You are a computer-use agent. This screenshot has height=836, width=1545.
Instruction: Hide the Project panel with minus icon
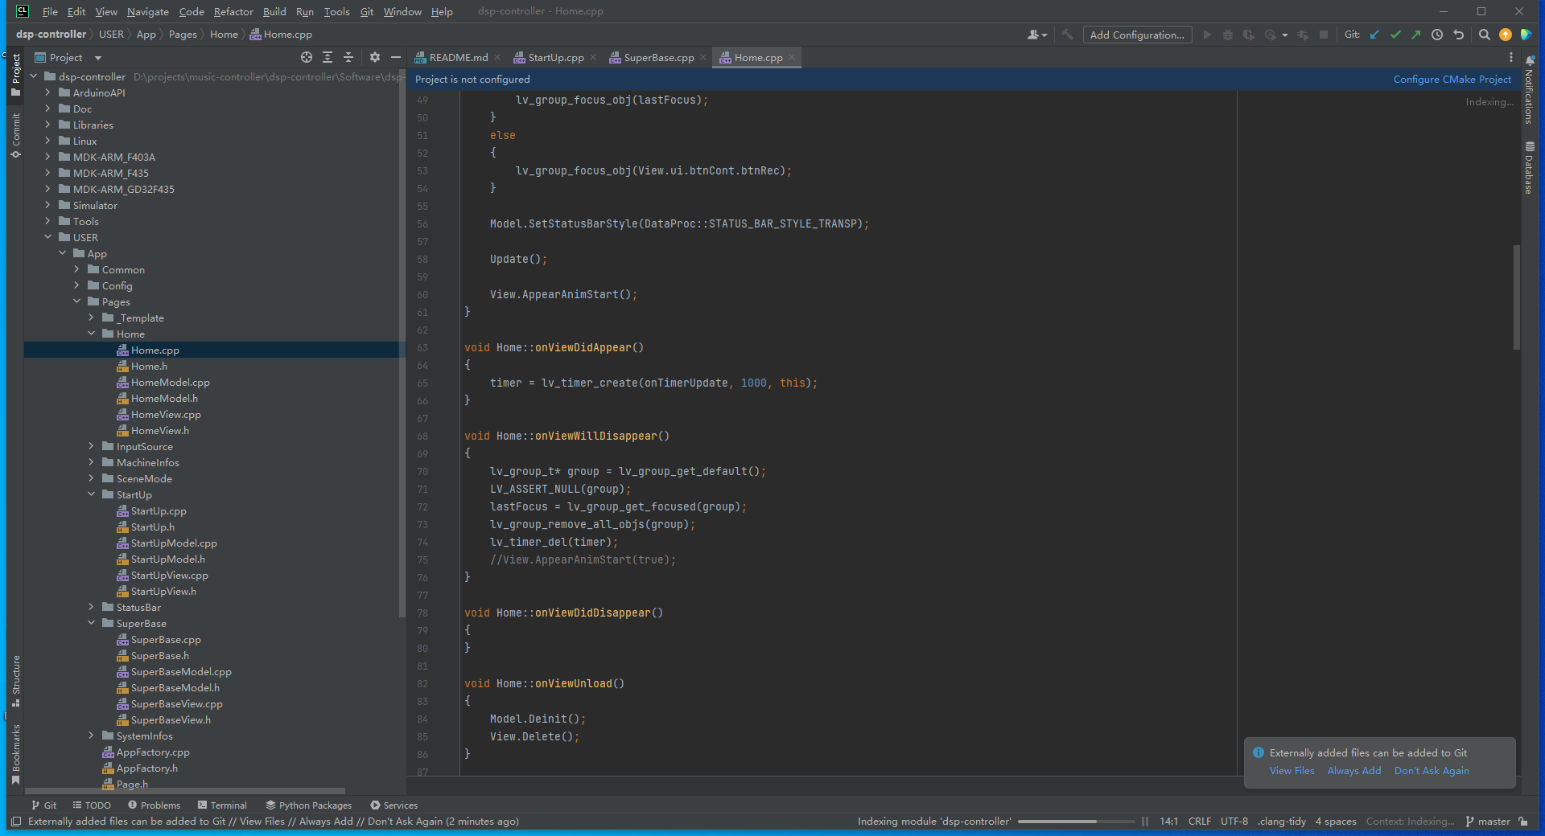(396, 57)
